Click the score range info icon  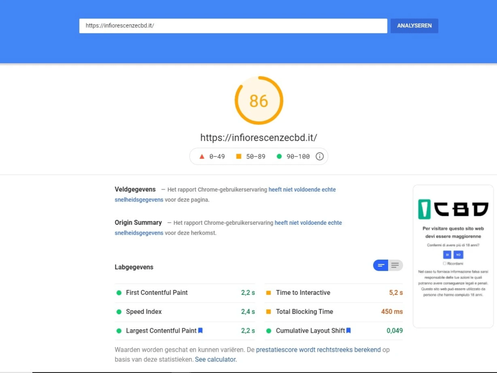tap(320, 156)
